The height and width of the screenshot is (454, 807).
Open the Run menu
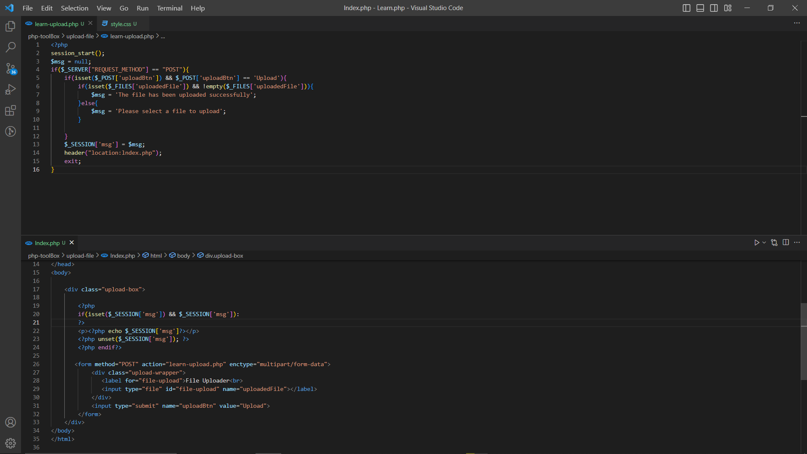142,8
